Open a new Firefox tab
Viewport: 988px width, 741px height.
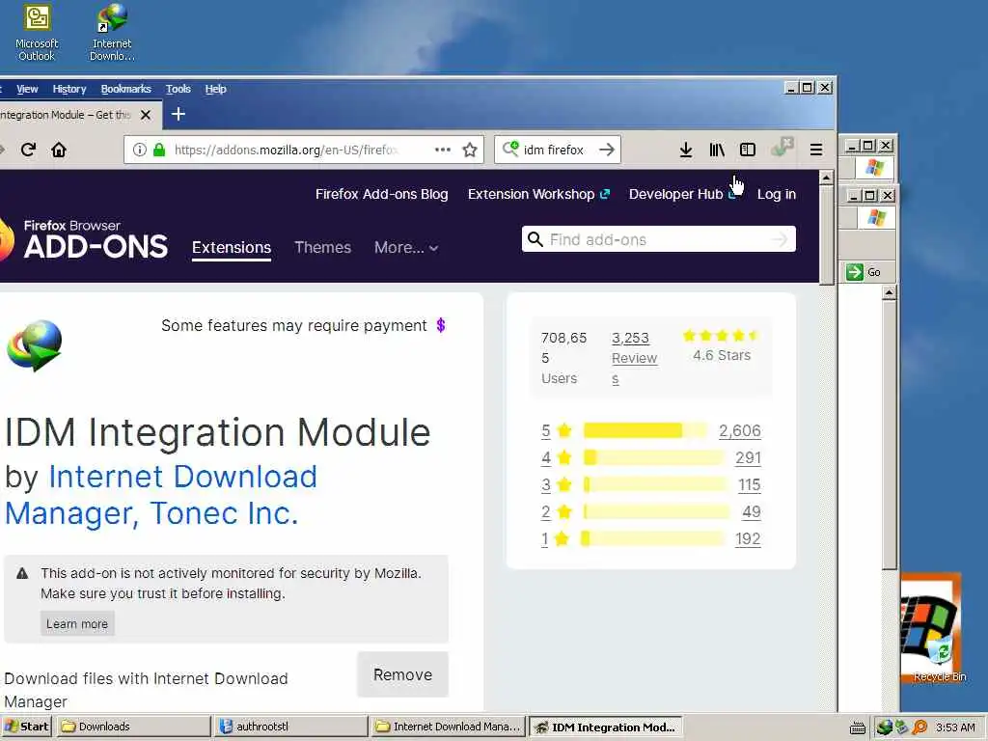(178, 114)
